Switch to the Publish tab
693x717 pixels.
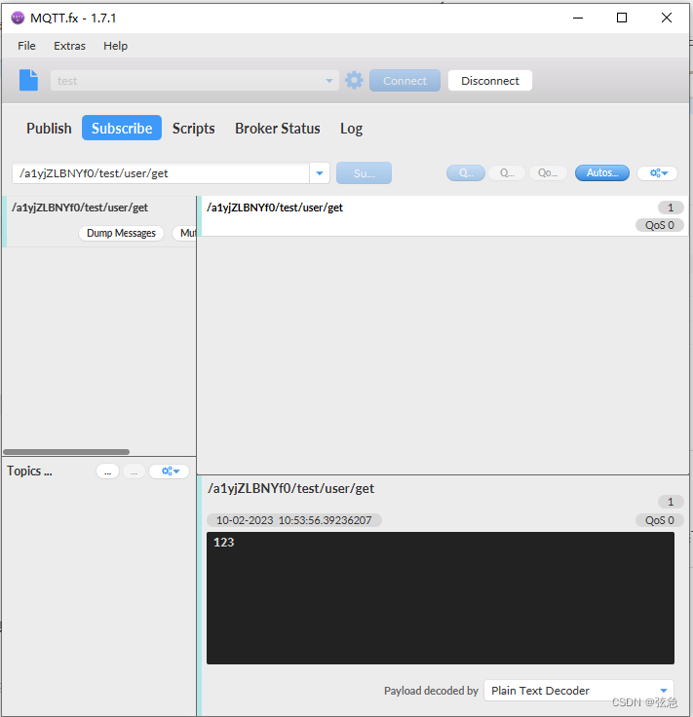(x=49, y=128)
